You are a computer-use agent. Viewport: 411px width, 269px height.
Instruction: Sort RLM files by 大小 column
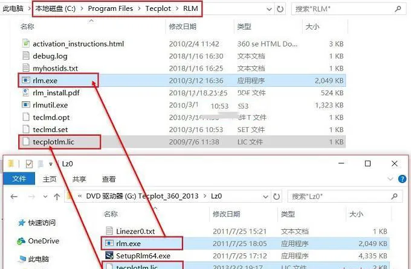pos(312,27)
